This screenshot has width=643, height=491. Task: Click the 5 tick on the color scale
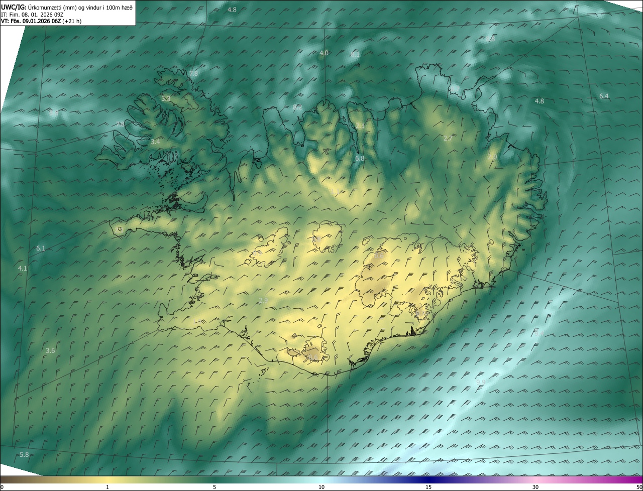215,487
